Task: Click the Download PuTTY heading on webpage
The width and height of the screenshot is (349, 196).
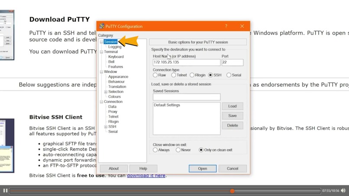Action: pos(59,19)
